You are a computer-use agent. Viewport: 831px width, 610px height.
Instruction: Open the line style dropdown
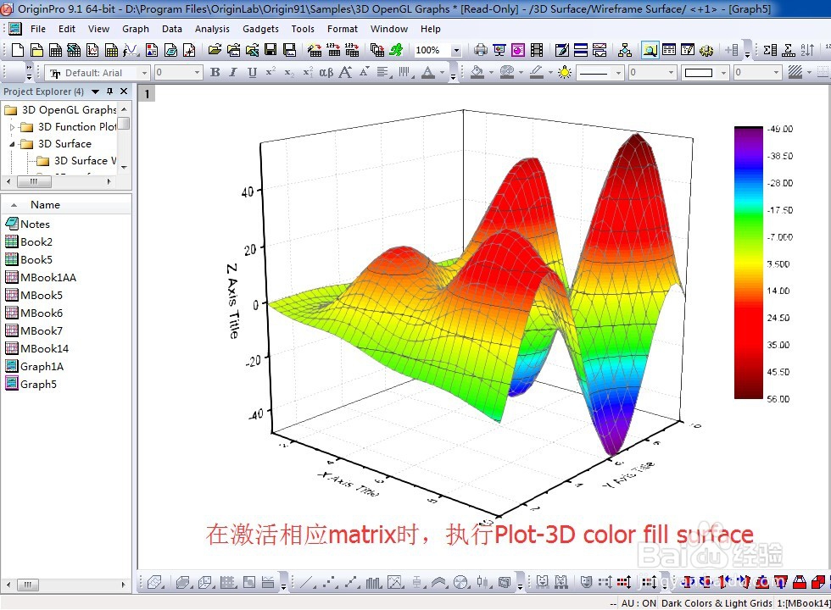click(x=618, y=73)
